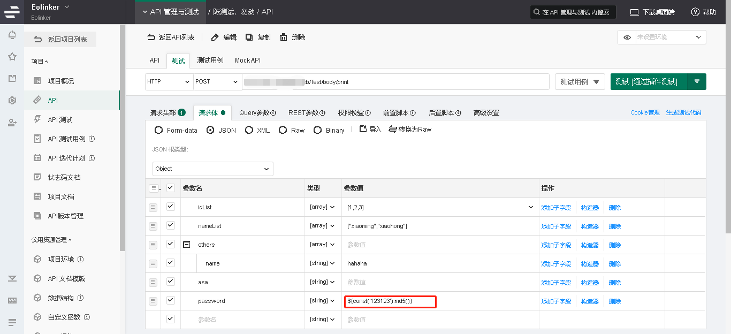Open the Query参数 tab

tap(257, 113)
